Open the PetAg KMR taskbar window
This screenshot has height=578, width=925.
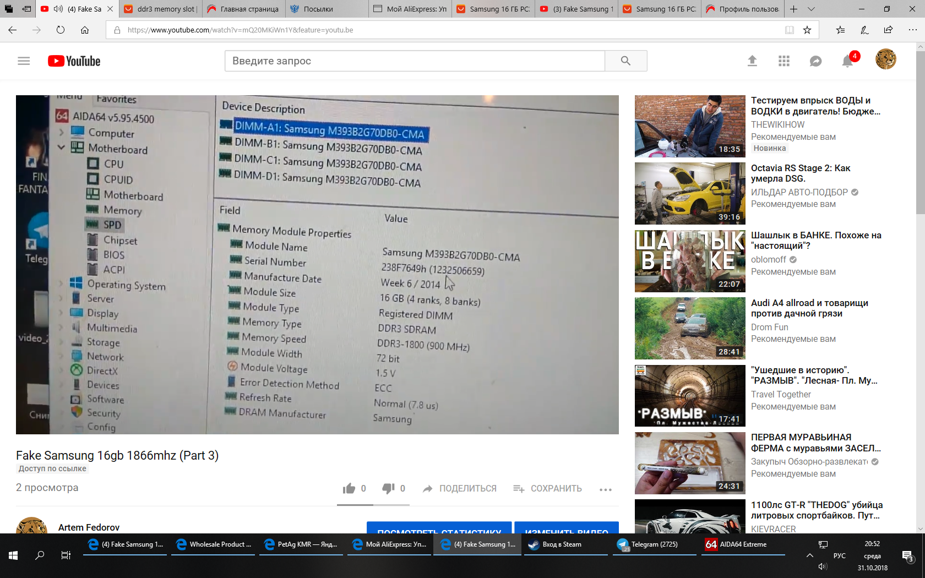(x=302, y=544)
